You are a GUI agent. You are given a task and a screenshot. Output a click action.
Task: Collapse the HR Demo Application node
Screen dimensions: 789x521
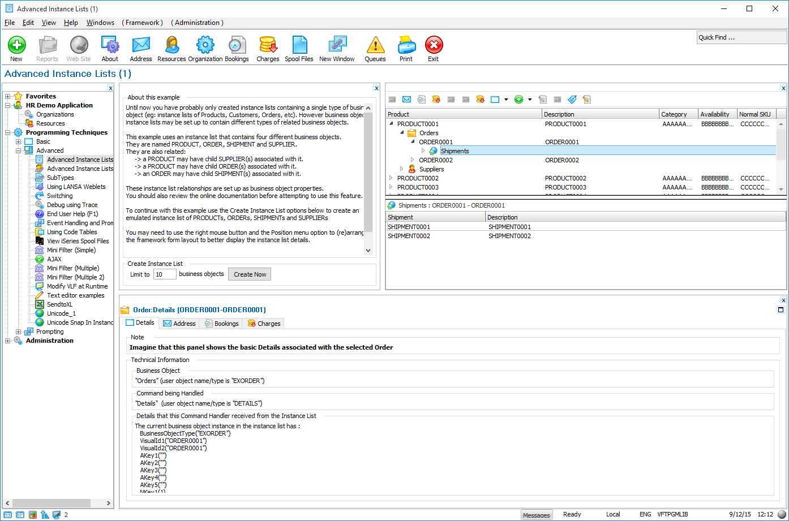8,105
